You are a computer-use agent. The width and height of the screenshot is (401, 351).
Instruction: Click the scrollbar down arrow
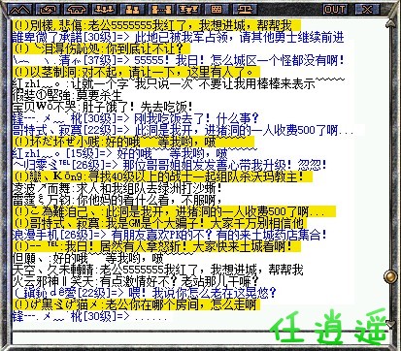pos(391,324)
